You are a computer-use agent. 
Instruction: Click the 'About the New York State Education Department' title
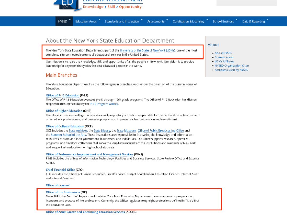coord(110,40)
